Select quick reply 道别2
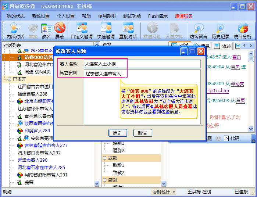This screenshot has width=257, height=197. 118,150
